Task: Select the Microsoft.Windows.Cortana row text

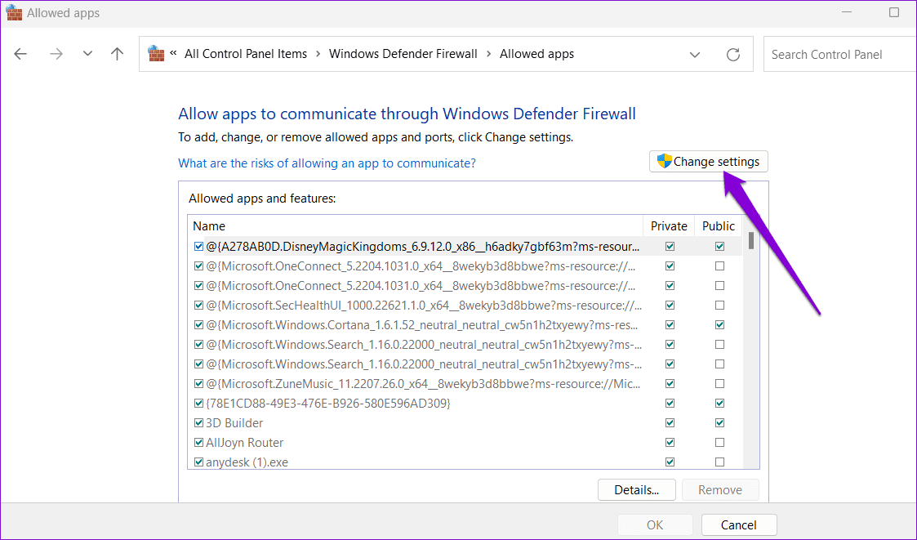Action: tap(421, 324)
